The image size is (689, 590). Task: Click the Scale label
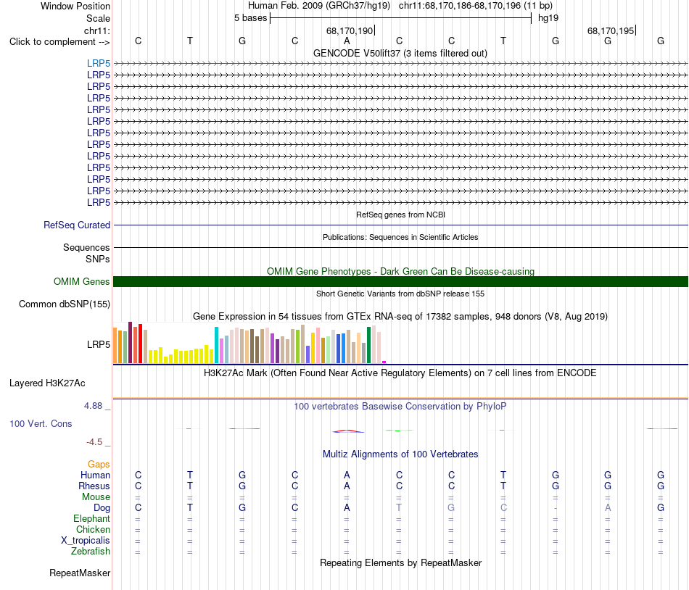[x=98, y=18]
